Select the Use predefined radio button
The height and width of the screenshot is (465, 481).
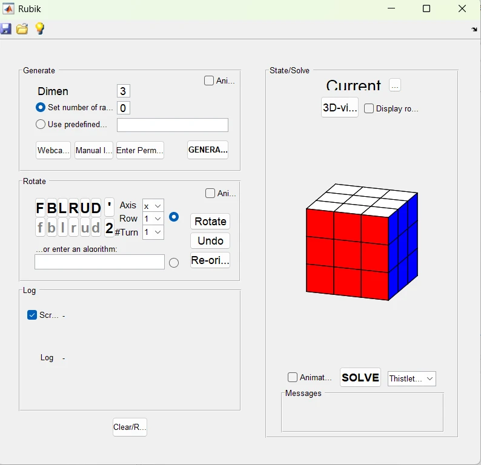tap(41, 124)
